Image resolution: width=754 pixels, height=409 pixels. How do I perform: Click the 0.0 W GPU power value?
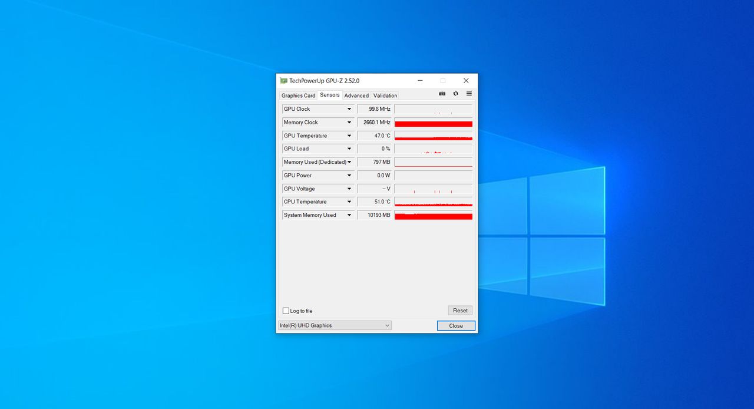tap(375, 176)
